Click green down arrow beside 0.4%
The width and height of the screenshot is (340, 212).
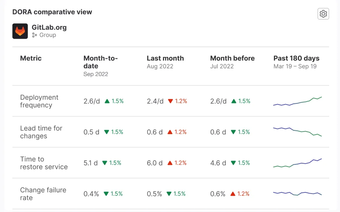coord(106,194)
